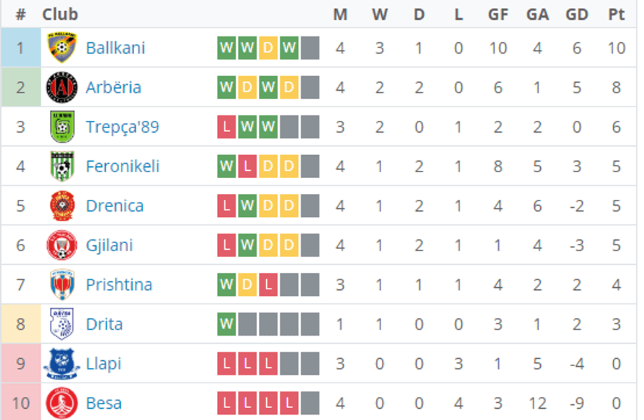Viewport: 644px width, 420px height.
Task: Click the Arbëria club crest
Action: pyautogui.click(x=62, y=87)
